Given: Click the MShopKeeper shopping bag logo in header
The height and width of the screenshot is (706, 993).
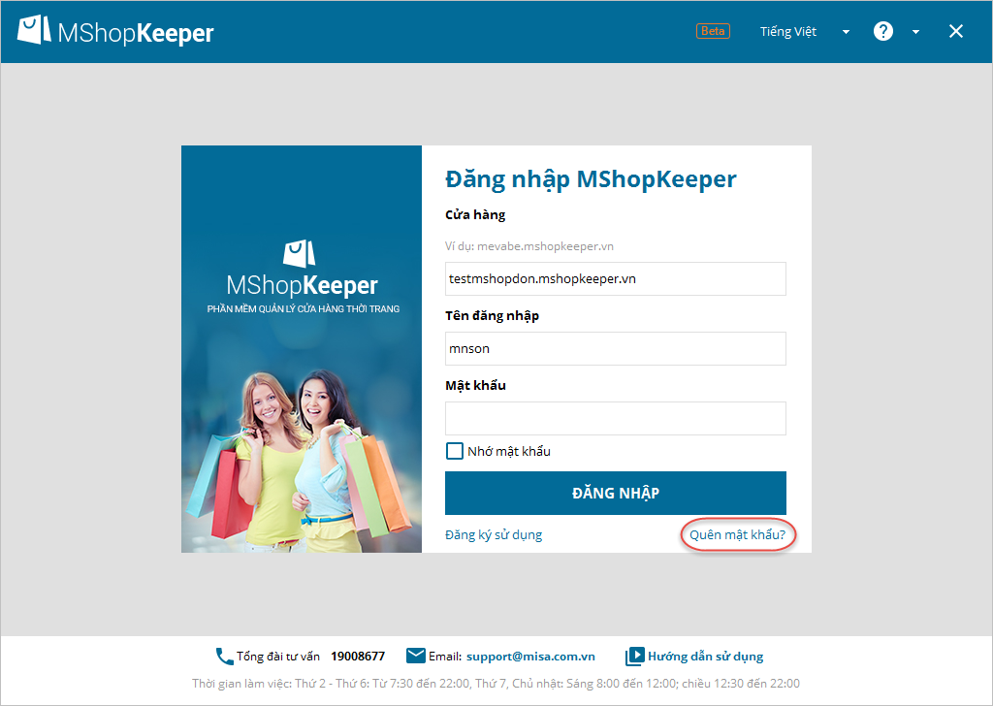Looking at the screenshot, I should point(34,30).
